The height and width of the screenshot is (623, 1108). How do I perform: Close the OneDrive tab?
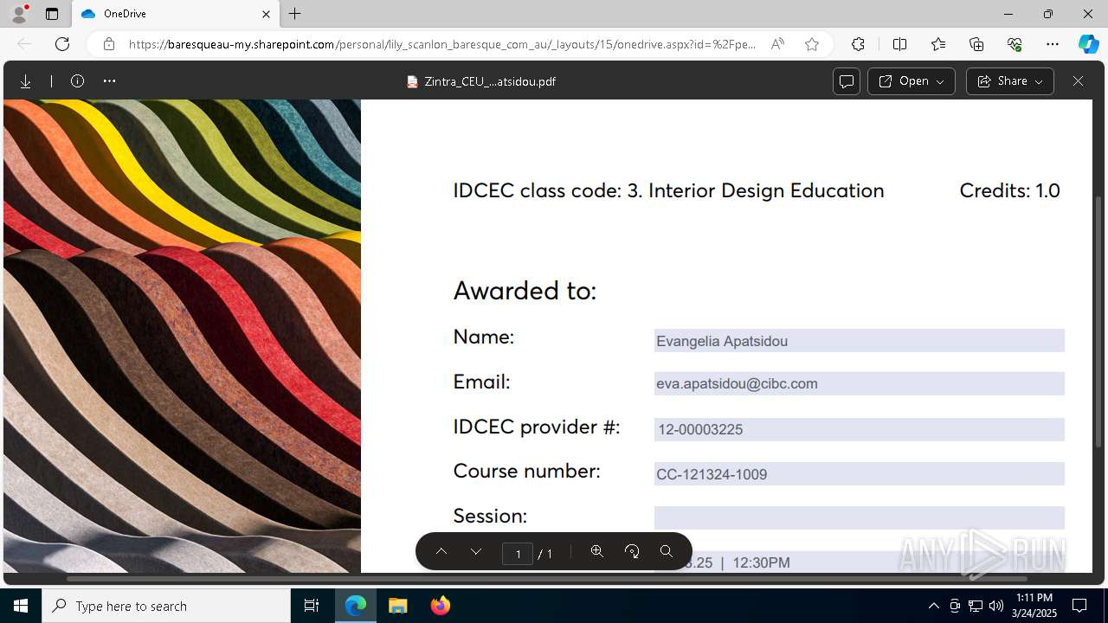[266, 14]
